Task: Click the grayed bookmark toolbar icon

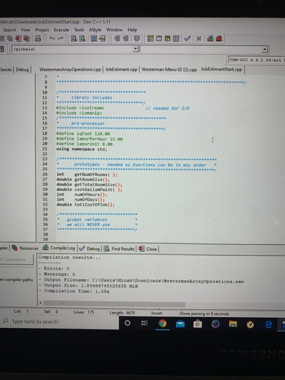Action: click(137, 39)
